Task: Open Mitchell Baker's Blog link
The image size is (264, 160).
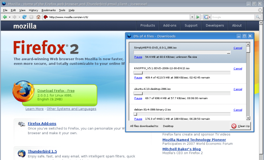Action: point(181,149)
